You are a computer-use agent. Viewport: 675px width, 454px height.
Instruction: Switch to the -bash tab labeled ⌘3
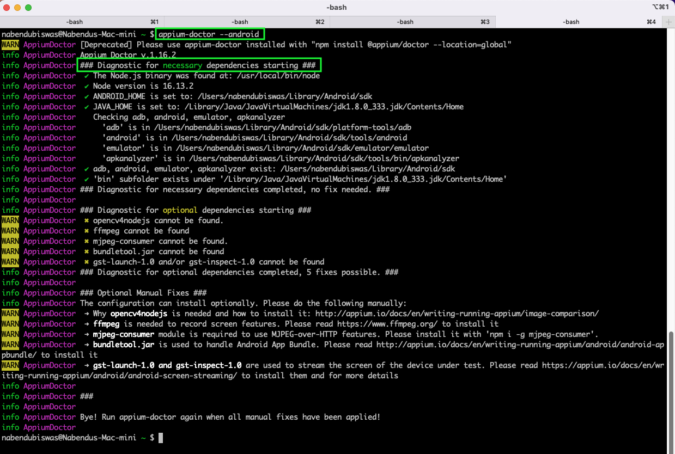click(412, 22)
